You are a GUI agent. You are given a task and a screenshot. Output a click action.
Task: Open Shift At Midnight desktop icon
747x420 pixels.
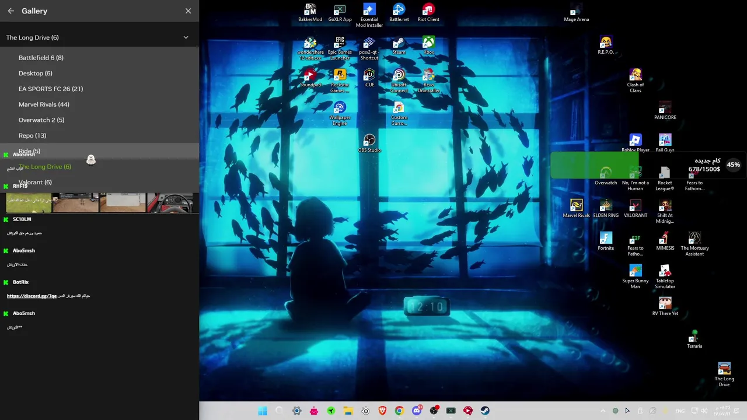tap(665, 212)
